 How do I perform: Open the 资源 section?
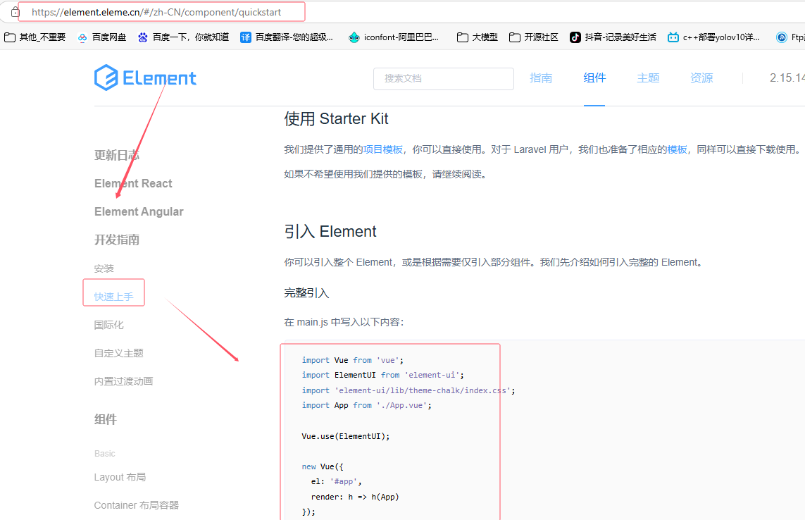(701, 78)
